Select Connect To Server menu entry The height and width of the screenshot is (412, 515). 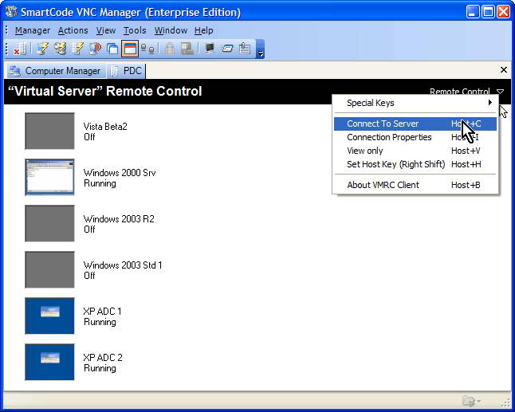[383, 124]
